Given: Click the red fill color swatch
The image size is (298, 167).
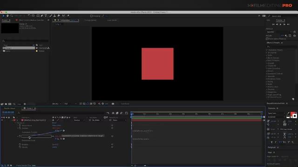Looking at the screenshot, I should [292, 114].
